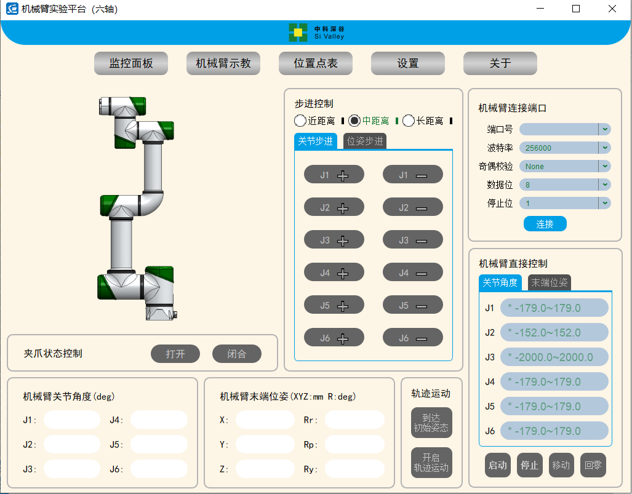Click the app icon in title bar
This screenshot has height=494, width=632.
(x=12, y=9)
